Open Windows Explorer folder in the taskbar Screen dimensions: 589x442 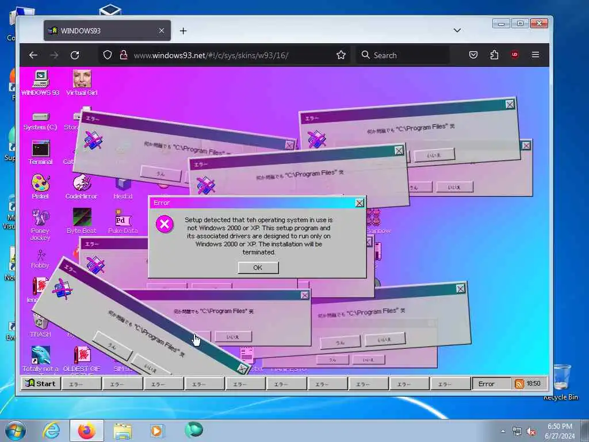[123, 430]
